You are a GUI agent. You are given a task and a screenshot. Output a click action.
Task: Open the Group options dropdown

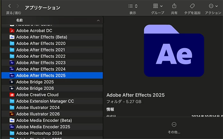(x=158, y=6)
